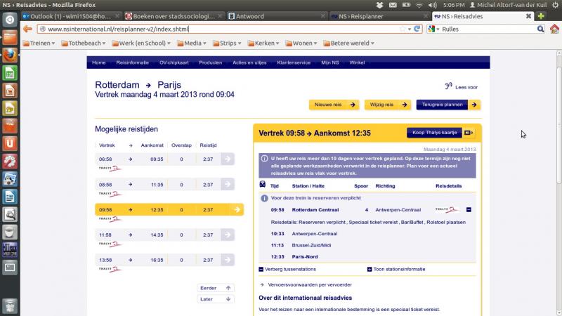Launch LibreOffice Calc from launcher
The image size is (562, 316).
point(10,73)
